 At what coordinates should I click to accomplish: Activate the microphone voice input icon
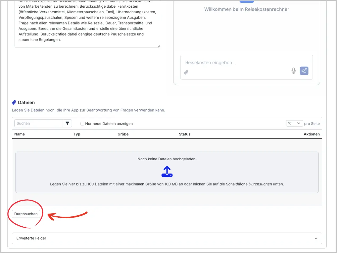293,71
